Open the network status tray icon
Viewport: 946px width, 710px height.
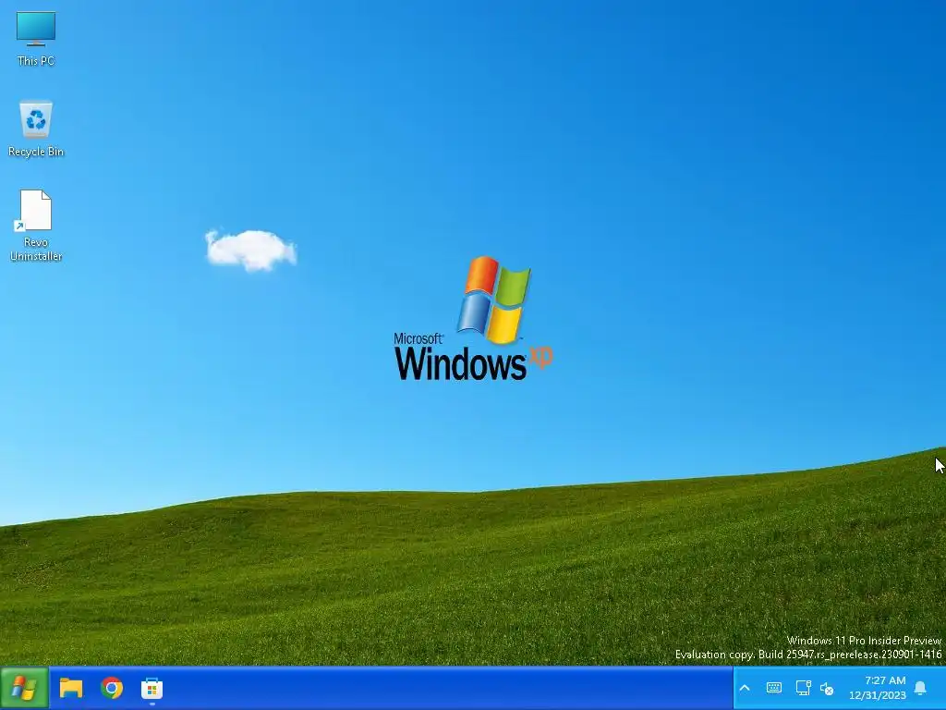tap(803, 688)
